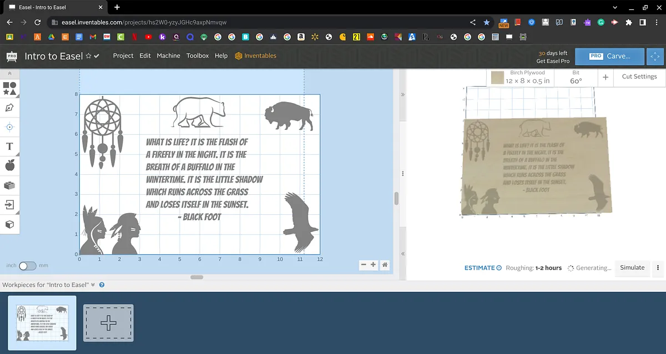Select the Pen drawing tool
The width and height of the screenshot is (666, 354).
coord(9,108)
